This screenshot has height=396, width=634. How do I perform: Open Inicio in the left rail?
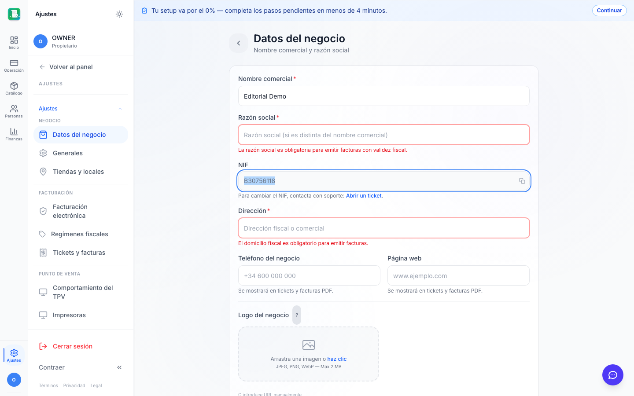[14, 43]
